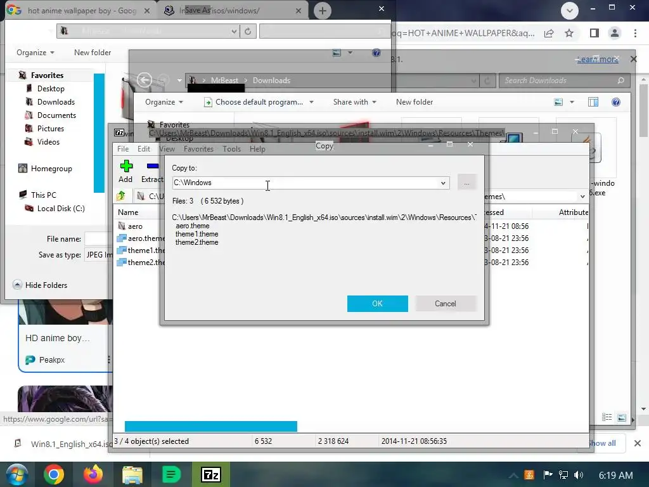This screenshot has height=487, width=649.
Task: Toggle Chrome side panel icon
Action: pyautogui.click(x=594, y=33)
